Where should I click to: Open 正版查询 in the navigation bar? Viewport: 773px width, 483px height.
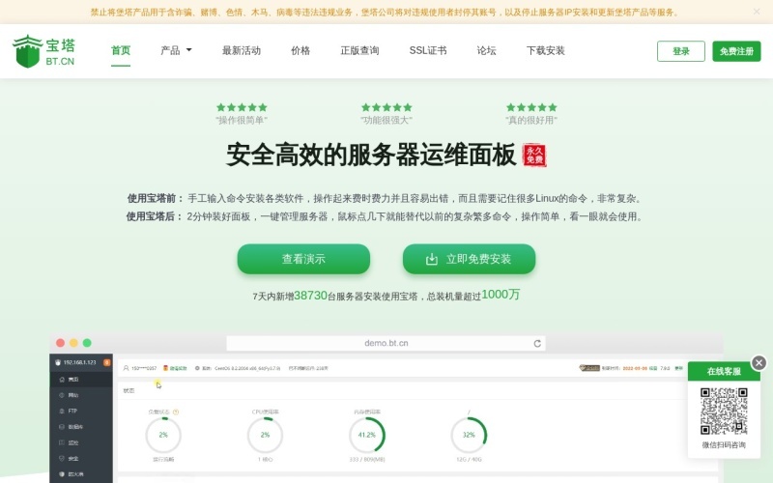[359, 50]
